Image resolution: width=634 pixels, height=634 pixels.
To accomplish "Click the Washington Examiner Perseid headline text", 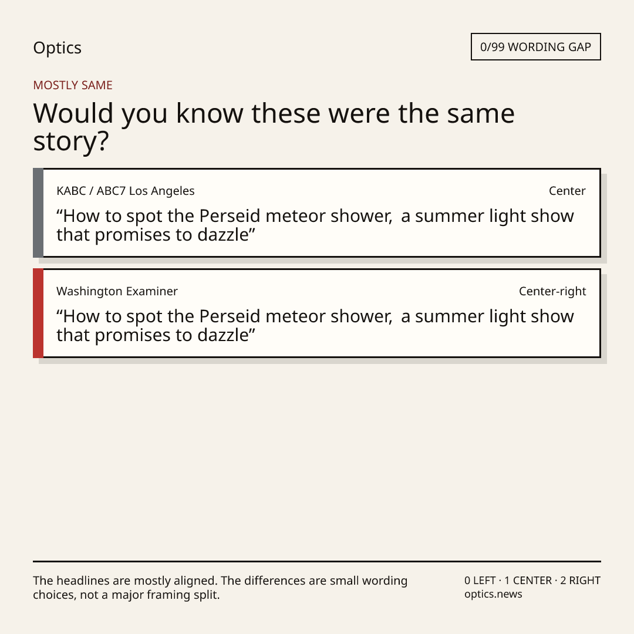I will (x=315, y=325).
